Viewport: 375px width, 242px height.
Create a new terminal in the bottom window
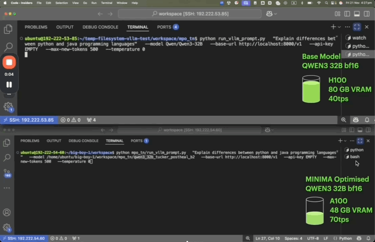coord(340,141)
